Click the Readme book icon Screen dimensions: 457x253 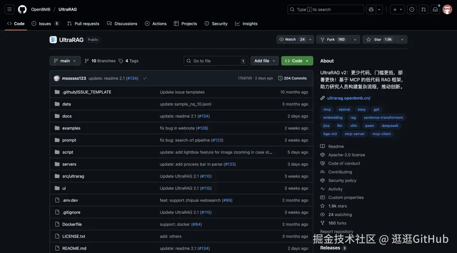322,146
